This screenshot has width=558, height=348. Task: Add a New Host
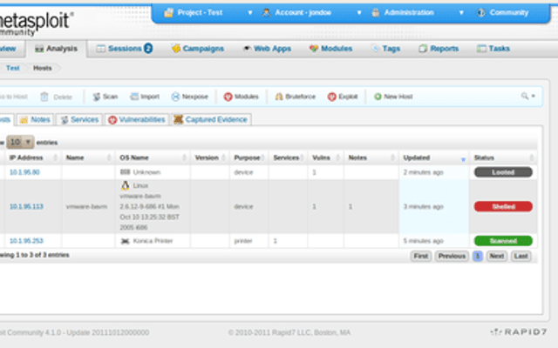393,97
